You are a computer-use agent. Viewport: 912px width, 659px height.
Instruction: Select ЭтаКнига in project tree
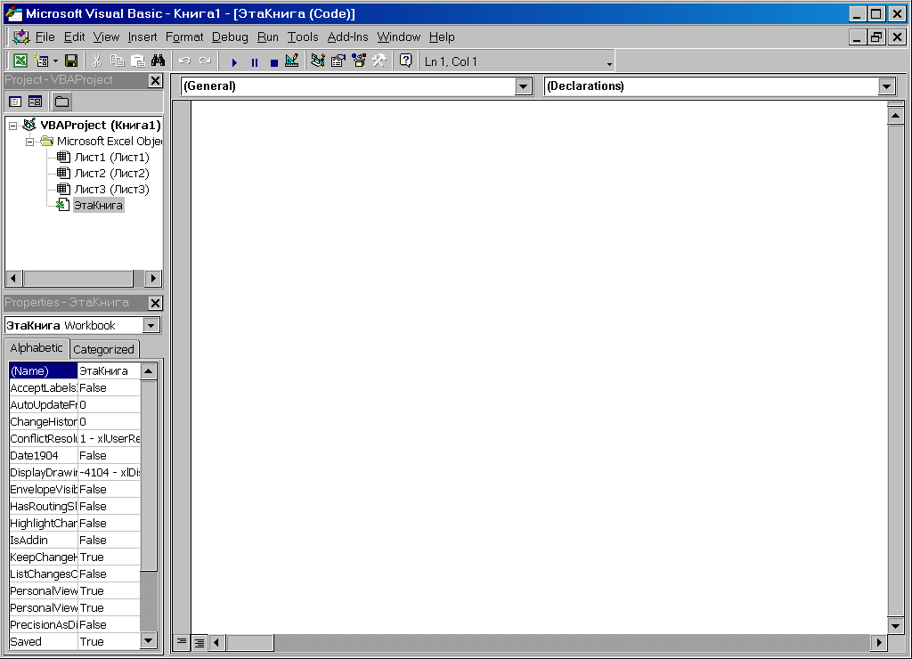[98, 206]
